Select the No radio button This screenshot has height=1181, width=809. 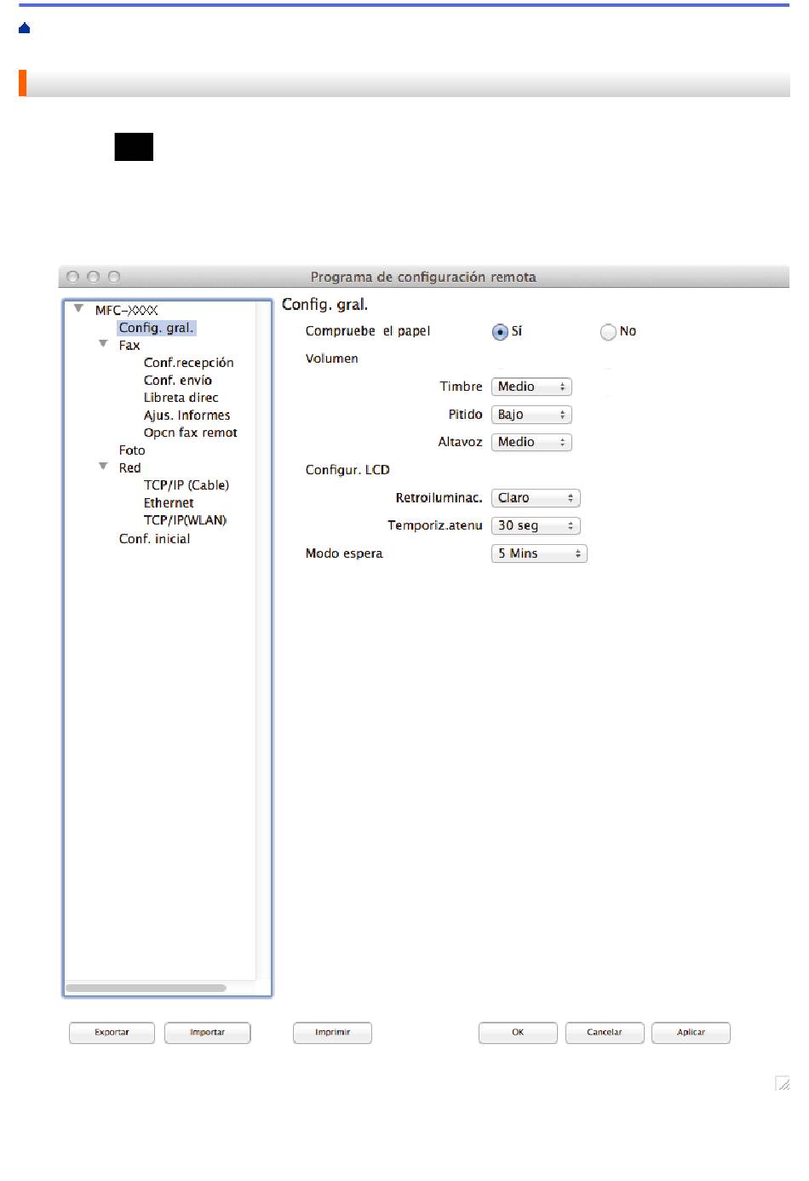tap(608, 332)
